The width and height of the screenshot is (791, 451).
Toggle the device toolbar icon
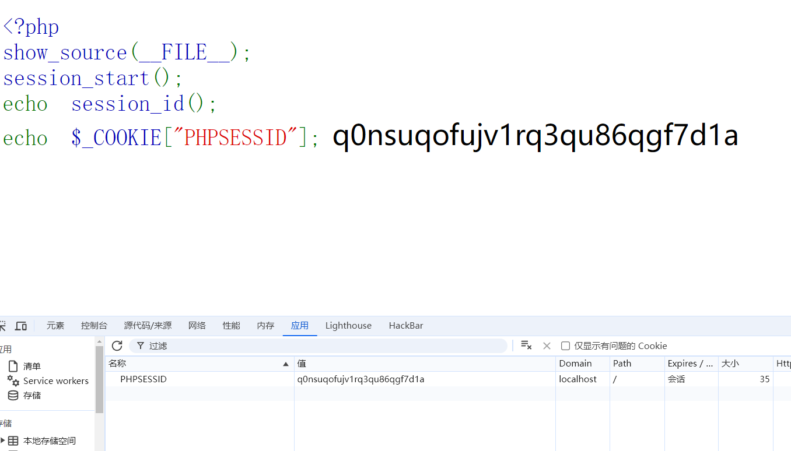(x=21, y=326)
